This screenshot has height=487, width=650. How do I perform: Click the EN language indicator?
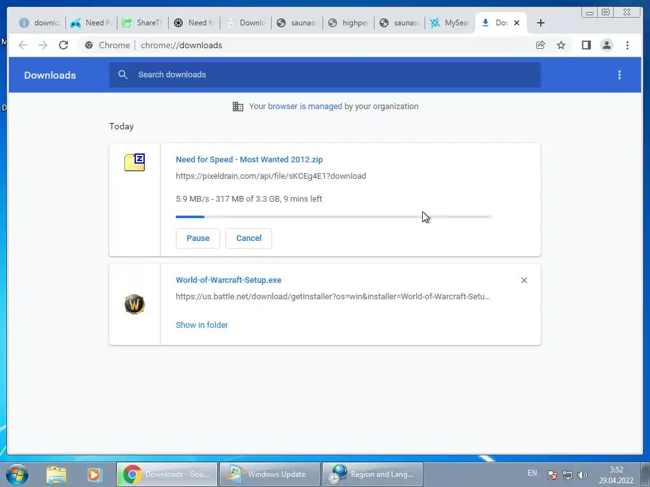(x=533, y=473)
